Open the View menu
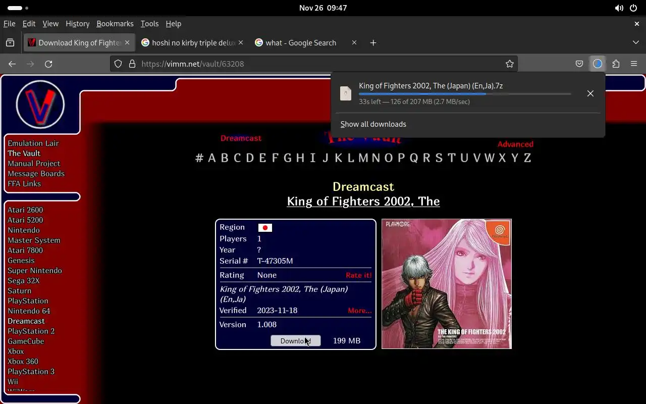This screenshot has width=646, height=404. [50, 24]
